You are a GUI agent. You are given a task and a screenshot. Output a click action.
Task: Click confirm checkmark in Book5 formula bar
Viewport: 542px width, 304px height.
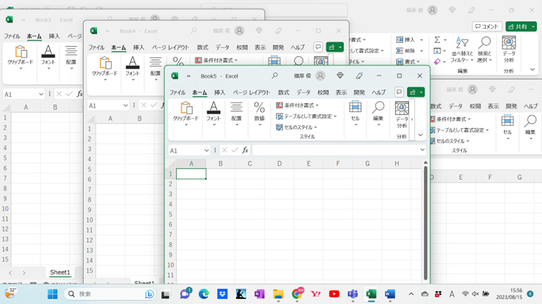[235, 150]
